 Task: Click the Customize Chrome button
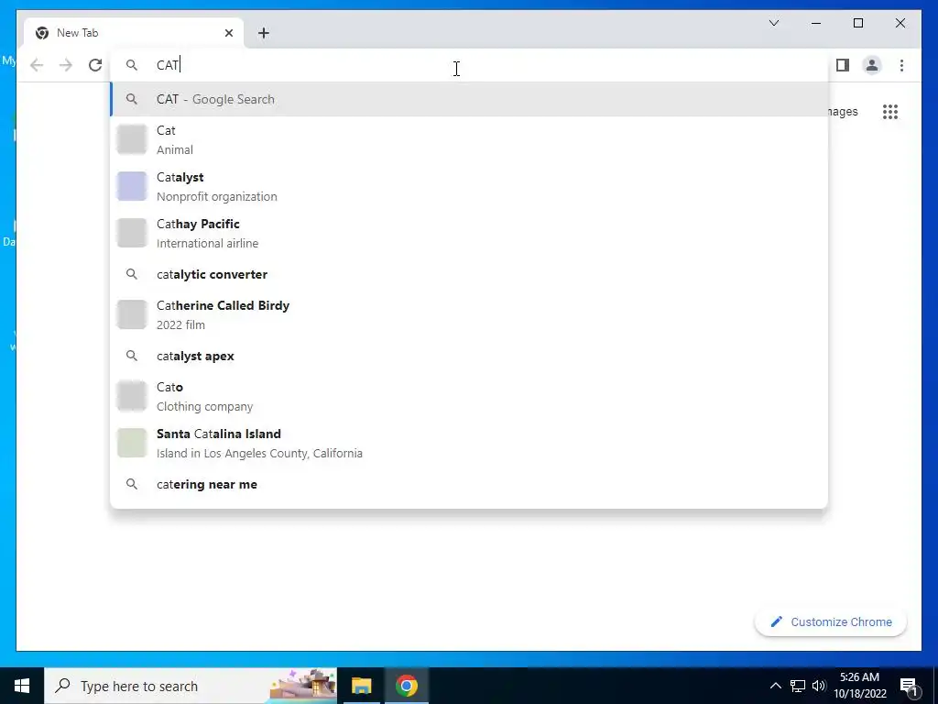pyautogui.click(x=831, y=622)
